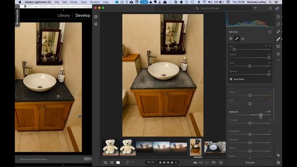
Task: Open macOS Spotlight search icon
Action: coord(270,2)
